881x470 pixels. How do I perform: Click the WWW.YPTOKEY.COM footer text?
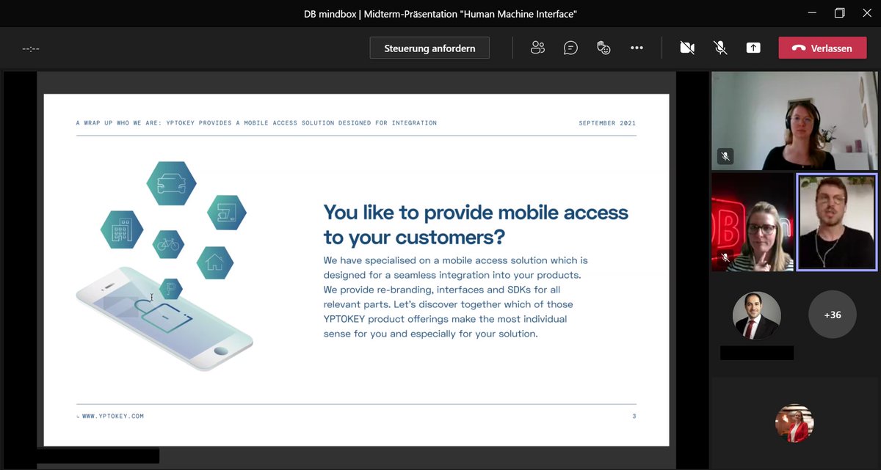coord(113,416)
